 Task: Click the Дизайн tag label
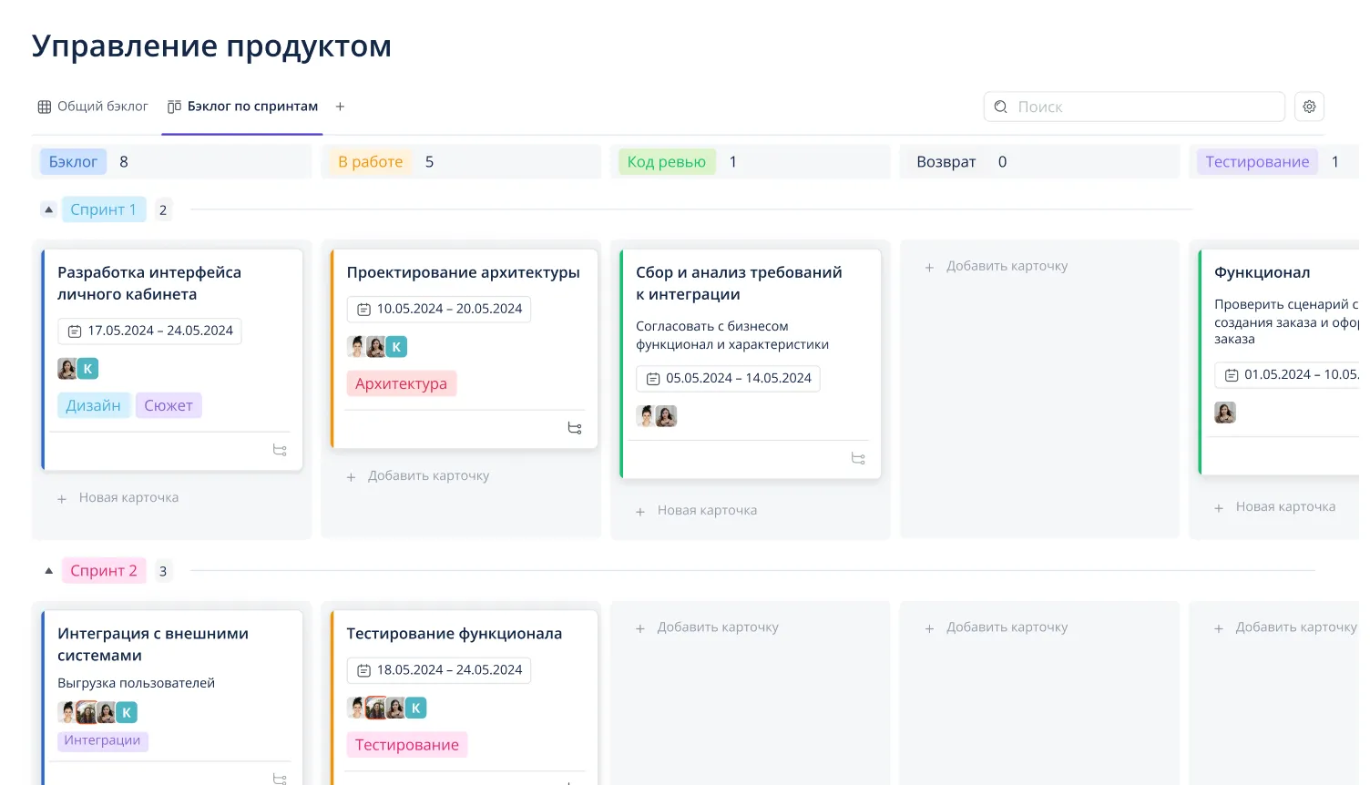[x=93, y=405]
